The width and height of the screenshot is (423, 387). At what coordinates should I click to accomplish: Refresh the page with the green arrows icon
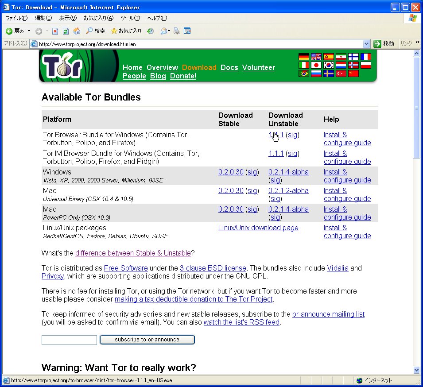coord(66,31)
